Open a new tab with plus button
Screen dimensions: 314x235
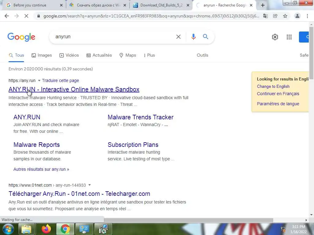263,5
